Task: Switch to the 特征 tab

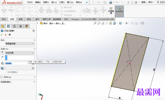Action: tap(4, 19)
